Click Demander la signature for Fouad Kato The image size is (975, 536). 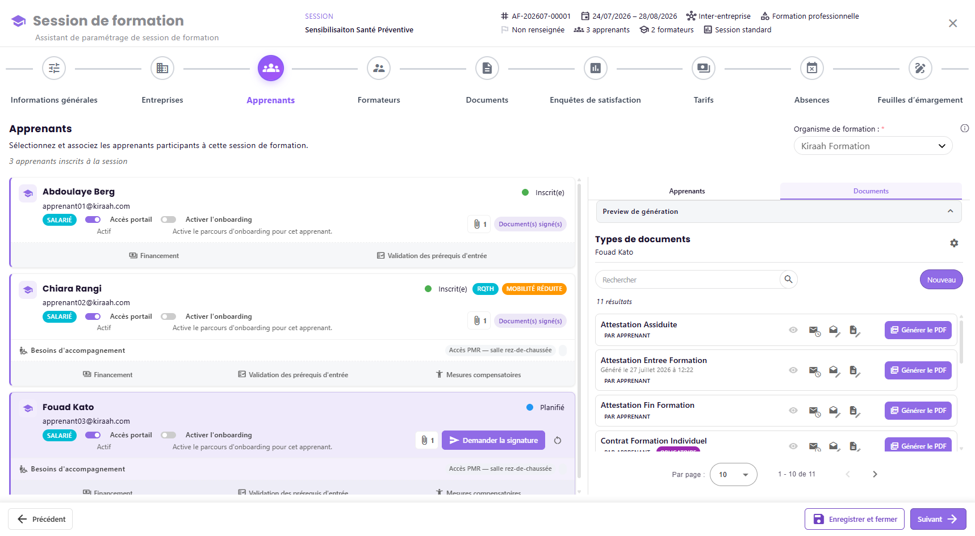click(x=493, y=440)
